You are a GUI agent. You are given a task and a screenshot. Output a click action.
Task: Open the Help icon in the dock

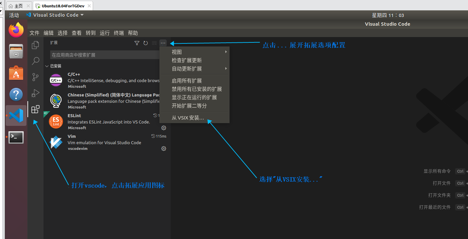pyautogui.click(x=16, y=94)
